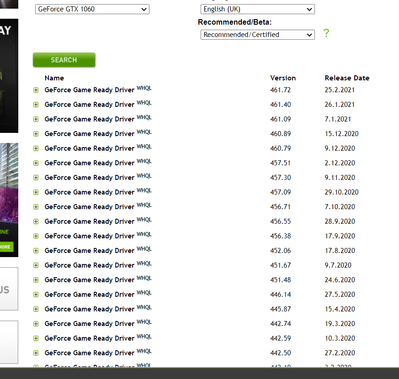Expand driver version 456.55 row
This screenshot has width=399, height=379.
[36, 221]
